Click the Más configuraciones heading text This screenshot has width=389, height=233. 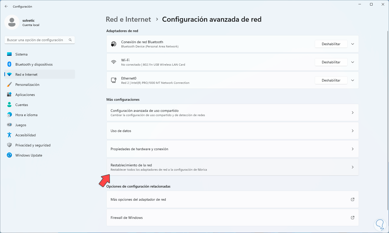pyautogui.click(x=123, y=99)
